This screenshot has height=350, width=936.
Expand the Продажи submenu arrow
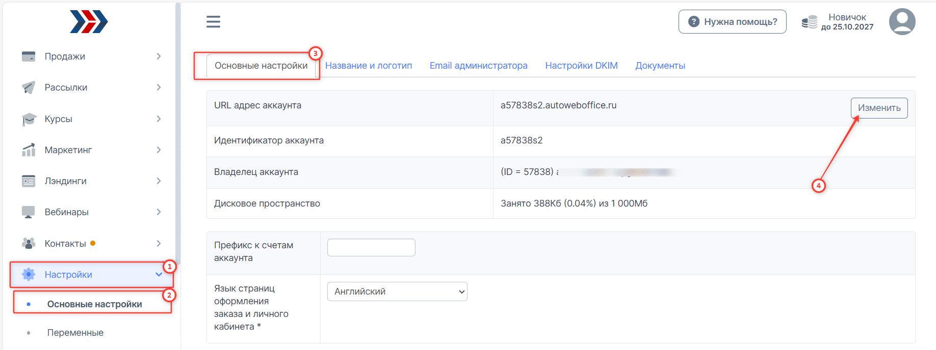pyautogui.click(x=159, y=56)
